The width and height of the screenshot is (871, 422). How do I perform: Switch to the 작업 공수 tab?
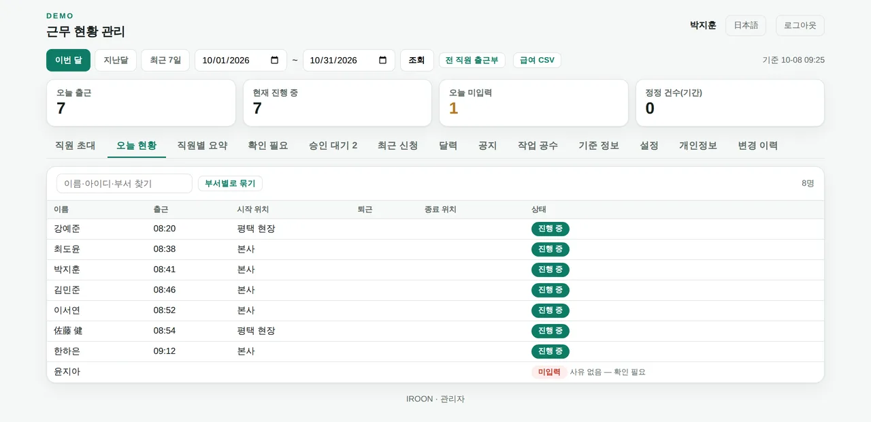point(538,145)
